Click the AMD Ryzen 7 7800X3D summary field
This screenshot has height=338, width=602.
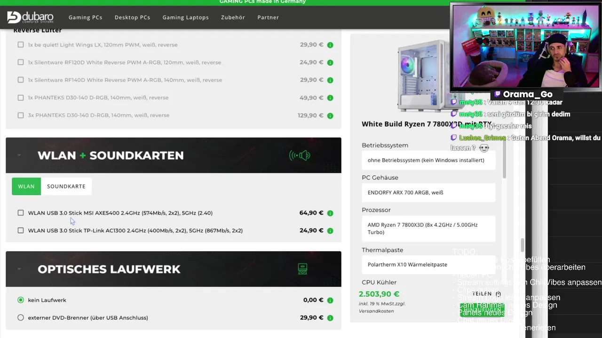pos(428,229)
